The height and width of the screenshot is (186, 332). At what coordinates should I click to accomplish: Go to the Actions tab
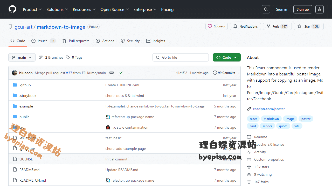pyautogui.click(x=105, y=41)
